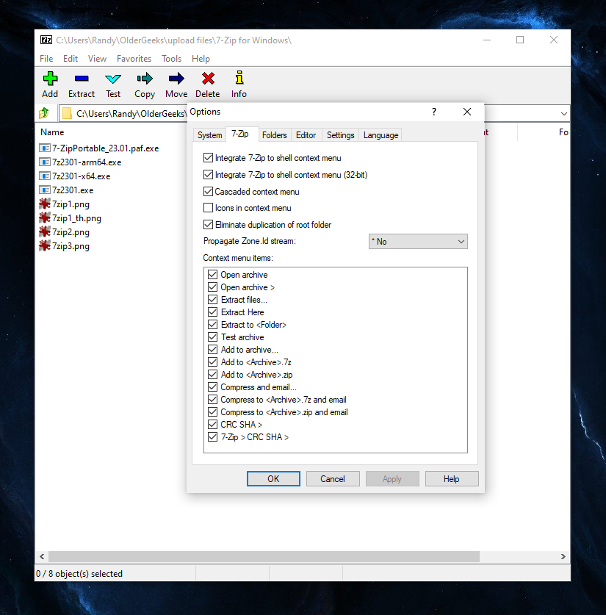Uncheck Test archive context item
The image size is (606, 615).
pyautogui.click(x=212, y=337)
